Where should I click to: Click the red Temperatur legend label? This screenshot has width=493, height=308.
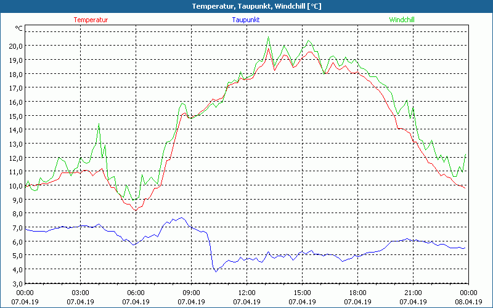tap(91, 20)
